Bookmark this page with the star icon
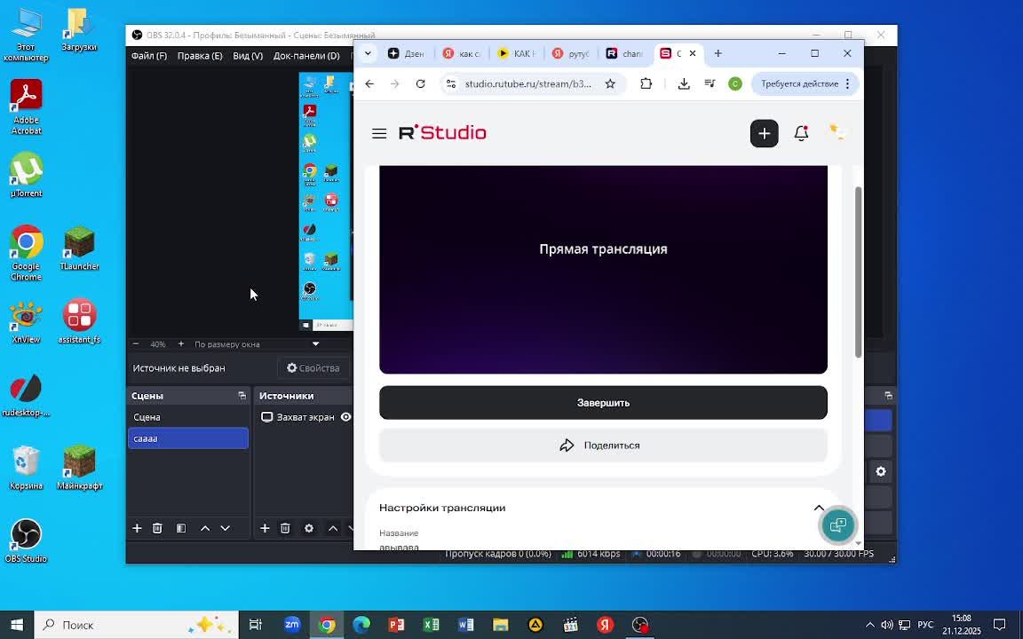The height and width of the screenshot is (639, 1023). click(610, 83)
